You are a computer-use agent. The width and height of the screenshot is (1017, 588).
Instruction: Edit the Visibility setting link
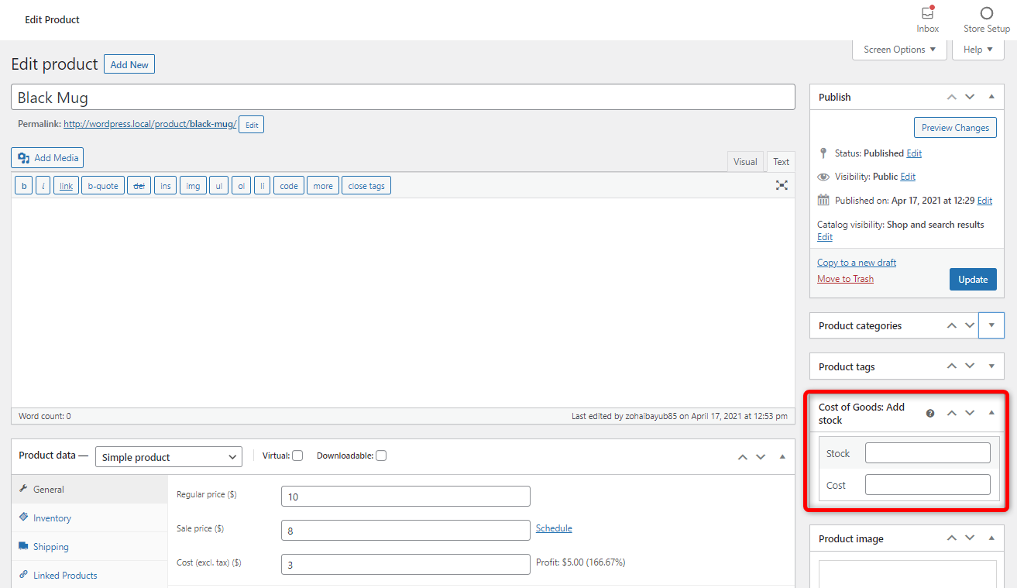pyautogui.click(x=908, y=177)
